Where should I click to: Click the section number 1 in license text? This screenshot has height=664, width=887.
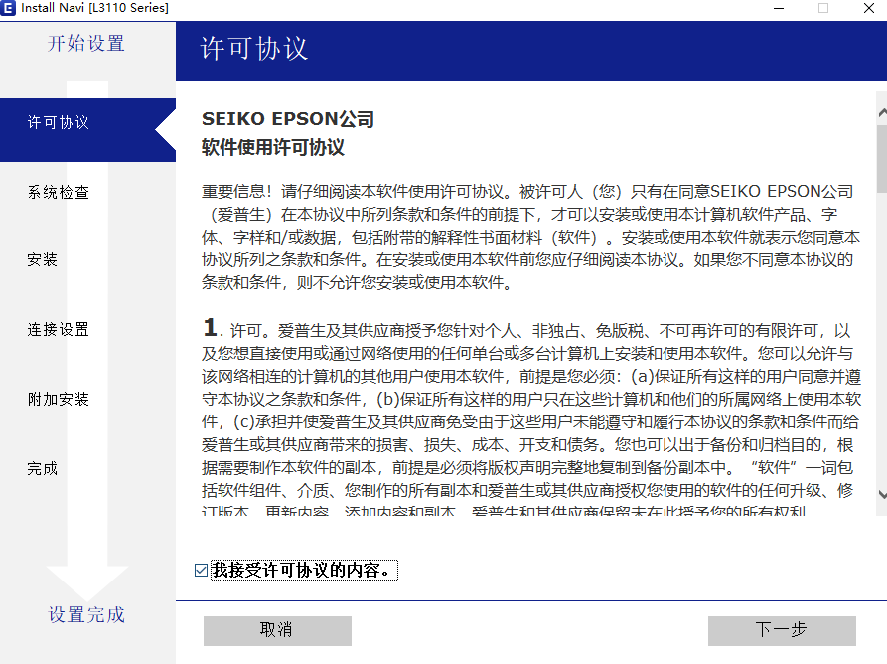(x=210, y=328)
